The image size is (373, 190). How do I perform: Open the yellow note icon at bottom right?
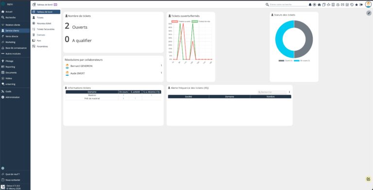(368, 179)
